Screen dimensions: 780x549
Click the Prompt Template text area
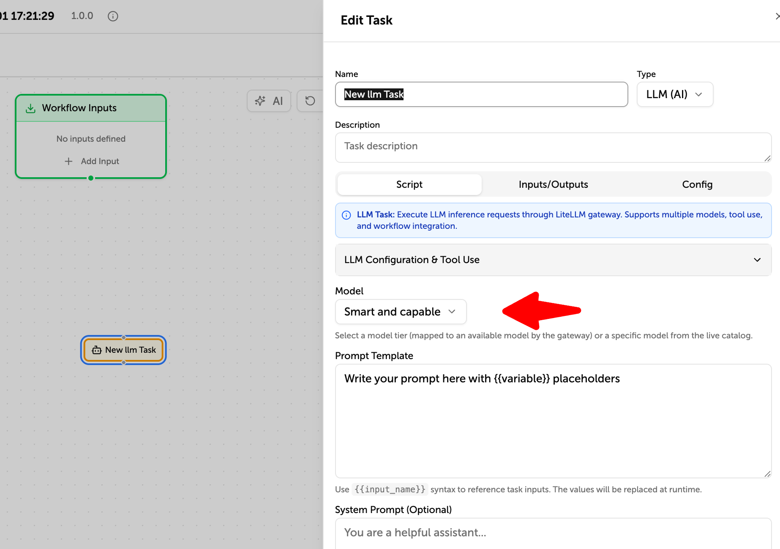[x=553, y=421]
